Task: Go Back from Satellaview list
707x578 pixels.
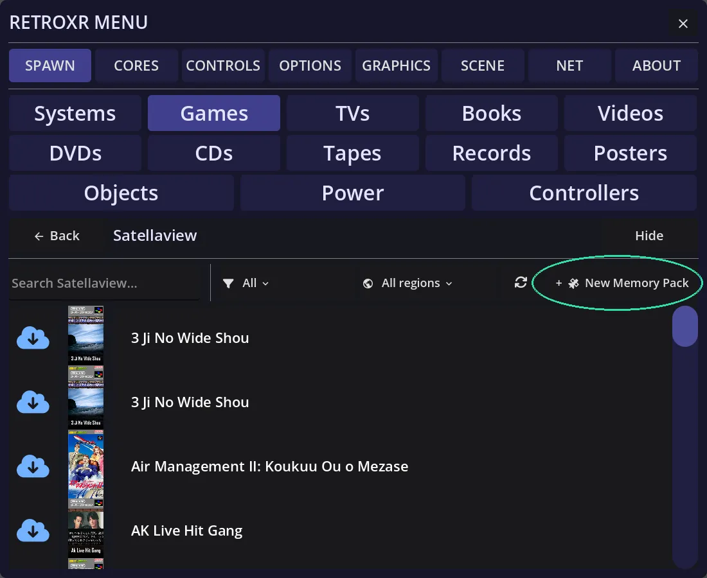Action: tap(57, 236)
